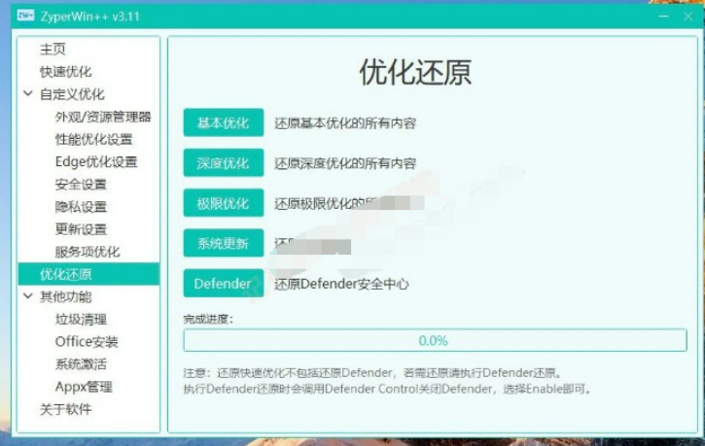Open 隐私设置 in sidebar
705x446 pixels.
[x=81, y=207]
